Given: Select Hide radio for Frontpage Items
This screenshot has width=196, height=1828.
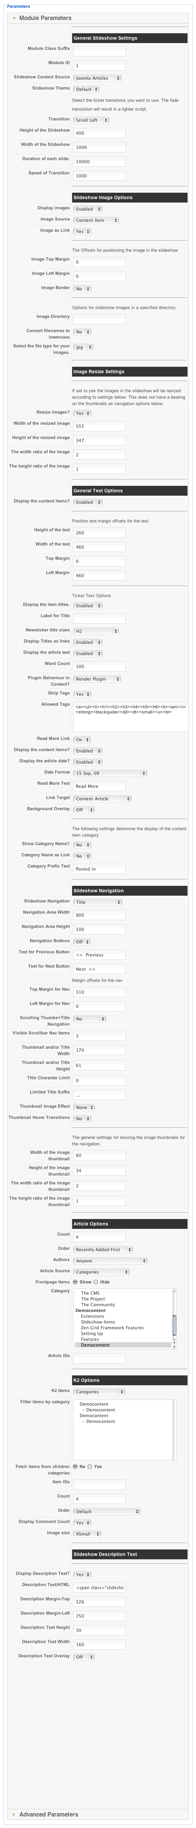Looking at the screenshot, I should [96, 1281].
